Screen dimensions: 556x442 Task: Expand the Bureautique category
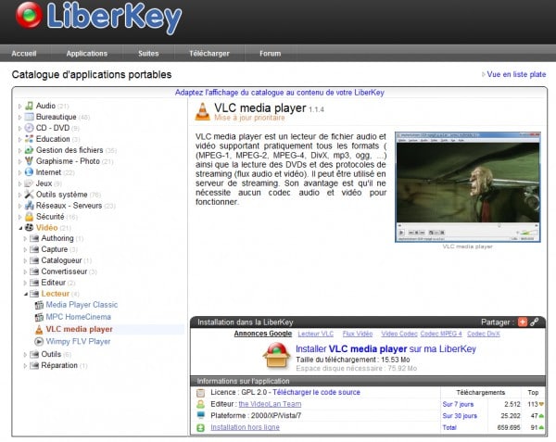19,117
